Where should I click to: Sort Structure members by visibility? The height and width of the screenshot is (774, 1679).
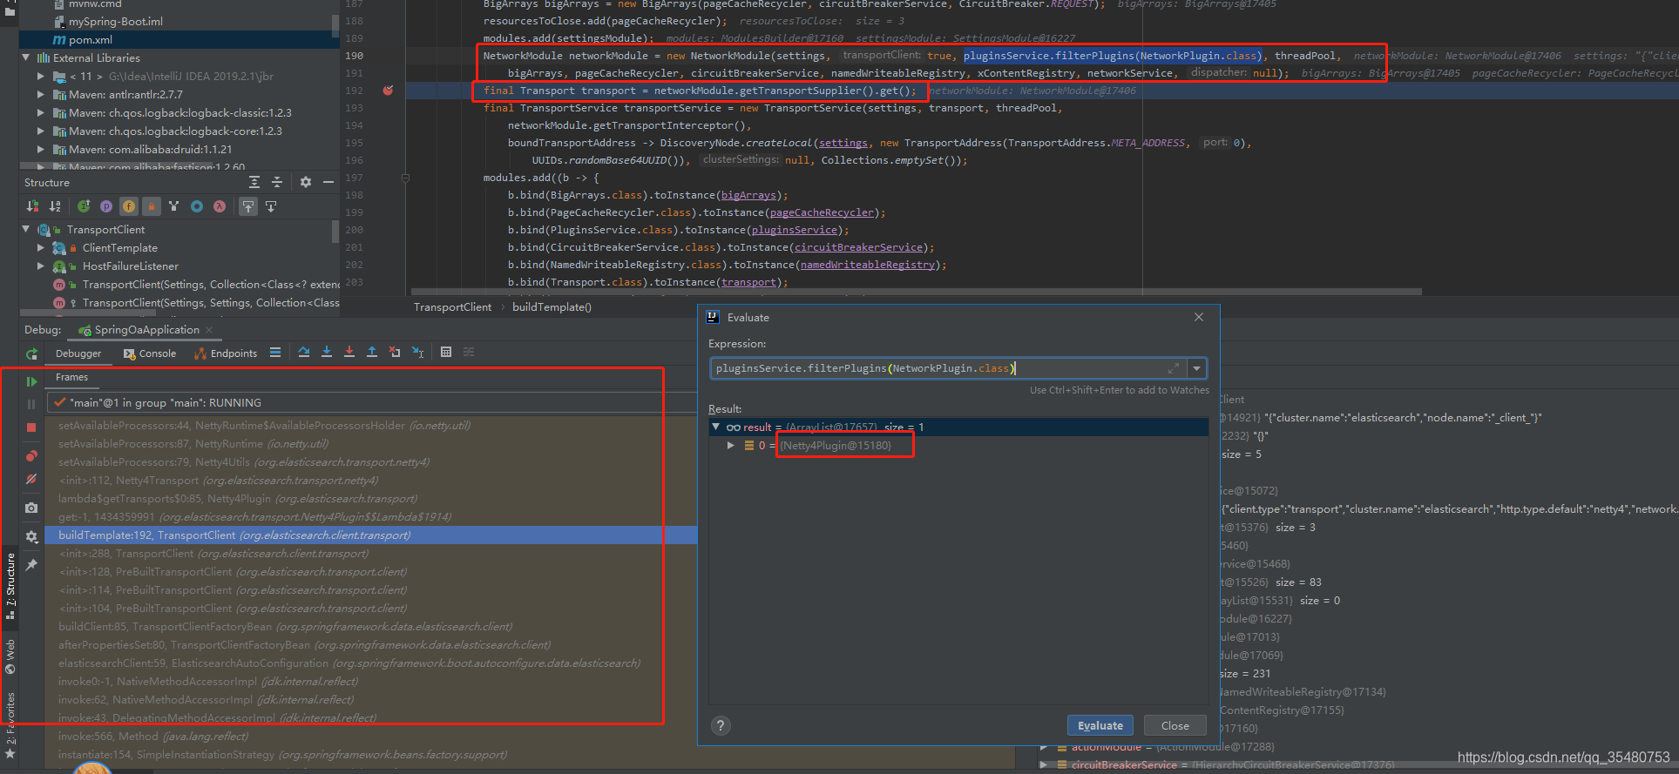32,206
